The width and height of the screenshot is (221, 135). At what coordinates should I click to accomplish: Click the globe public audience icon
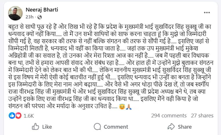coord(39,17)
